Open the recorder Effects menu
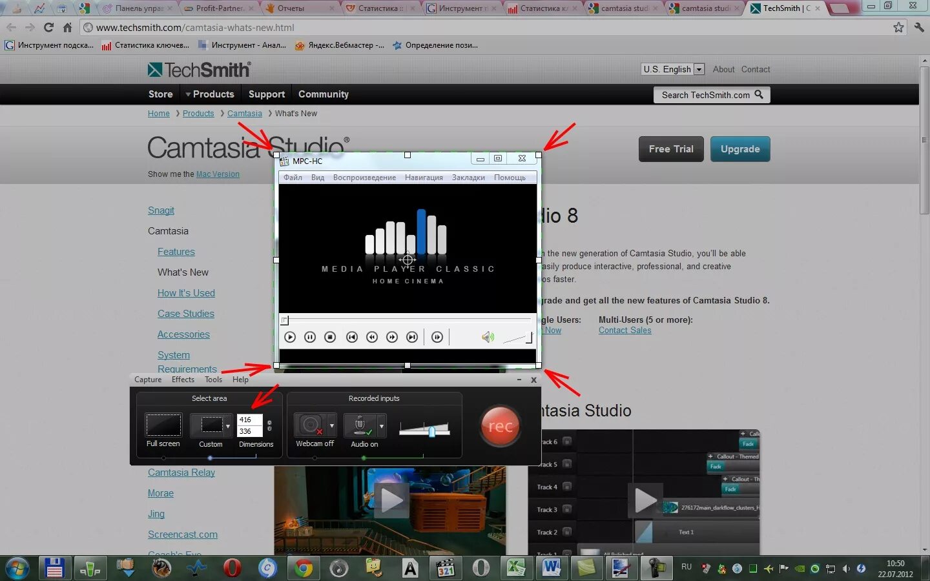Image resolution: width=930 pixels, height=581 pixels. (183, 380)
